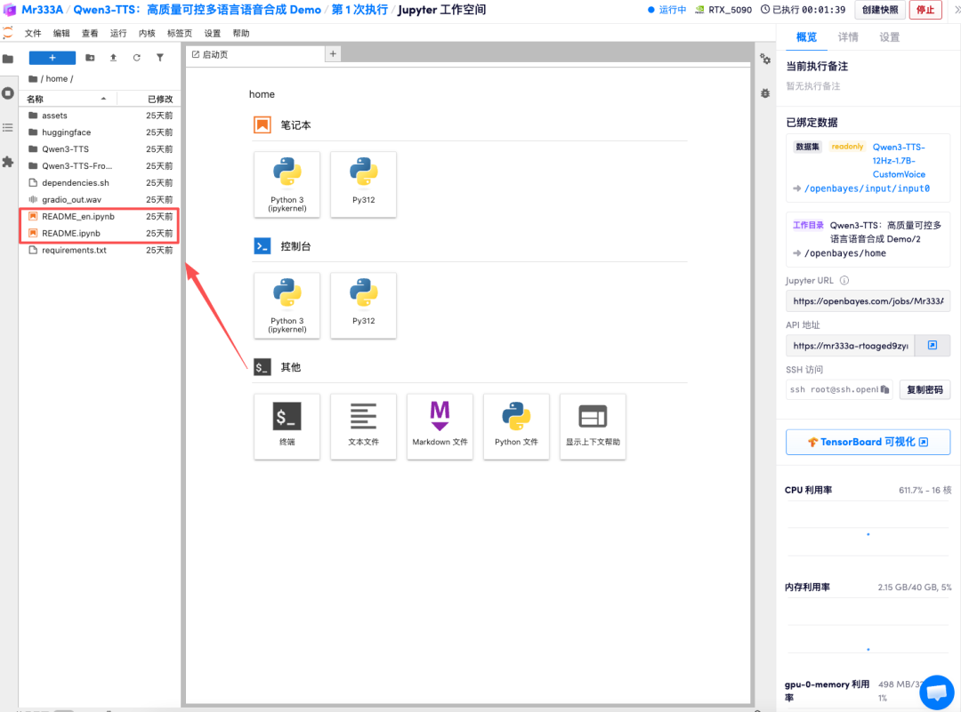The height and width of the screenshot is (712, 961).
Task: Refresh the file browser list
Action: pyautogui.click(x=137, y=58)
